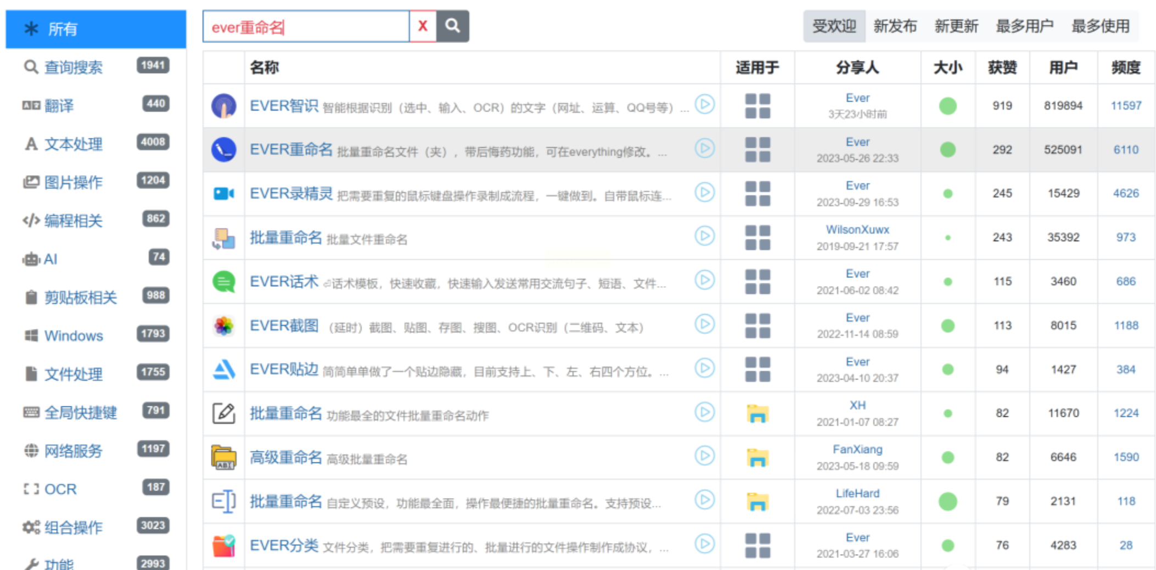Switch to the 新发布 sort tab
Viewport: 1156px width, 570px height.
895,26
